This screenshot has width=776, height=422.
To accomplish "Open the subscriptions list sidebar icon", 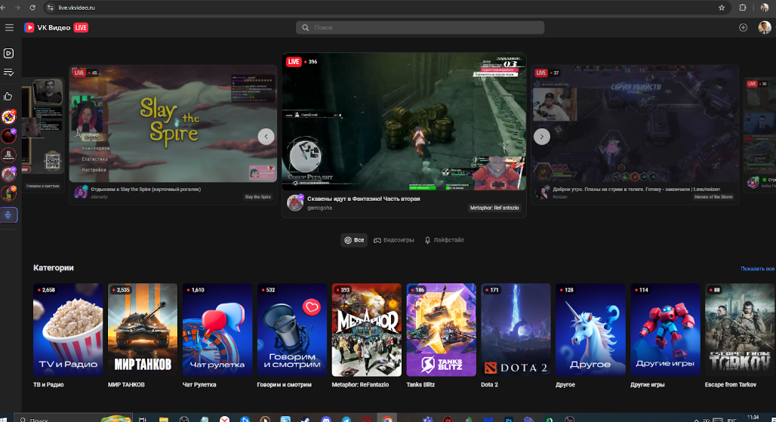I will 8,72.
